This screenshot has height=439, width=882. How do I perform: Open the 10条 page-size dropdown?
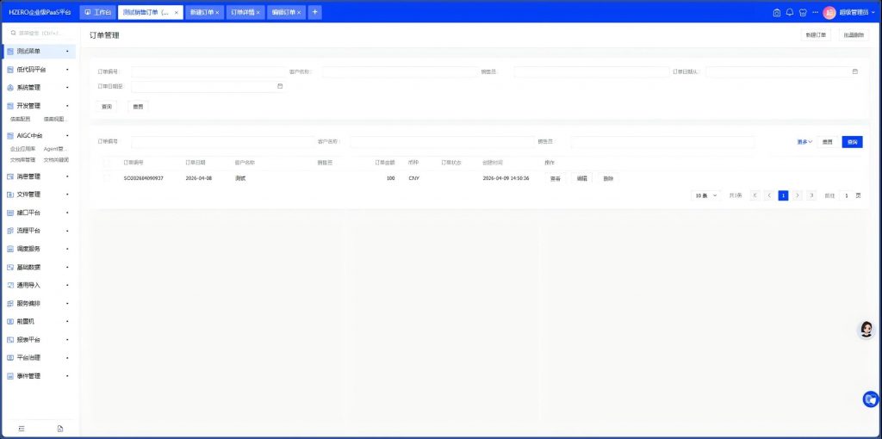[x=705, y=195]
